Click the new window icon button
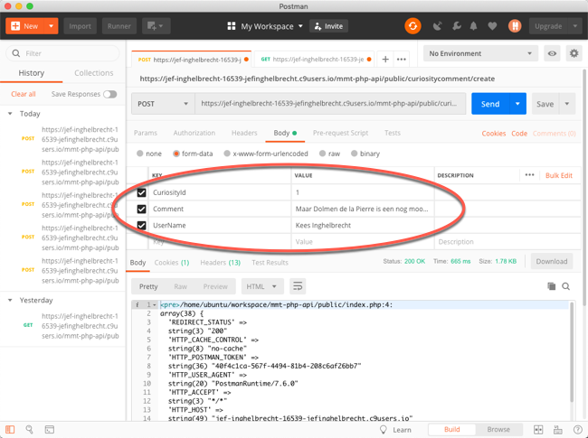Viewport: 588px width, 438px height. (x=156, y=26)
